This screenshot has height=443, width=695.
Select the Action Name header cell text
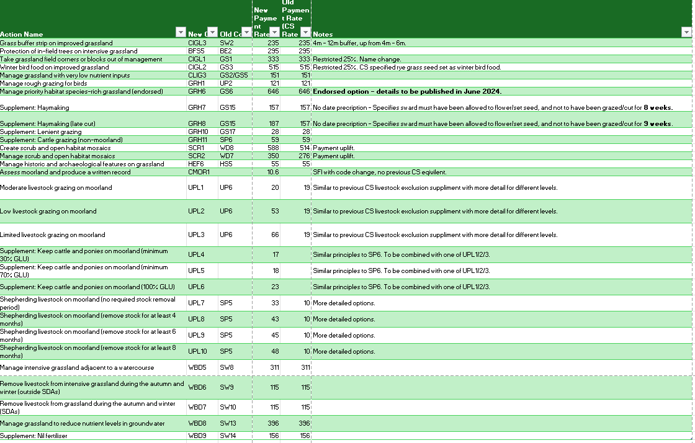tap(21, 34)
